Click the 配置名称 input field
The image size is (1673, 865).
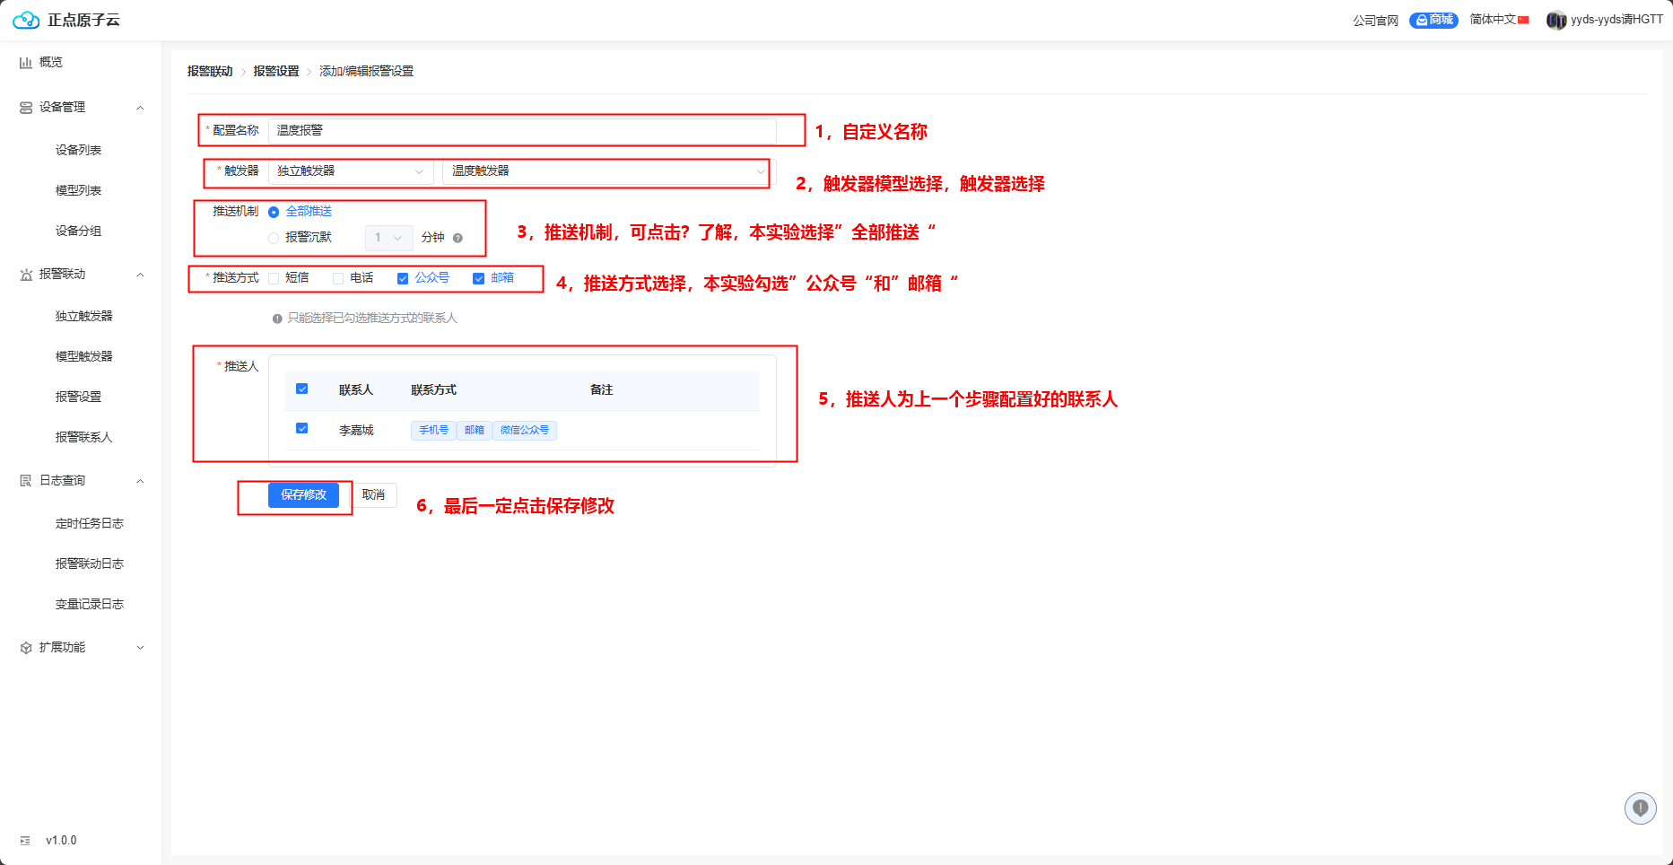[521, 131]
